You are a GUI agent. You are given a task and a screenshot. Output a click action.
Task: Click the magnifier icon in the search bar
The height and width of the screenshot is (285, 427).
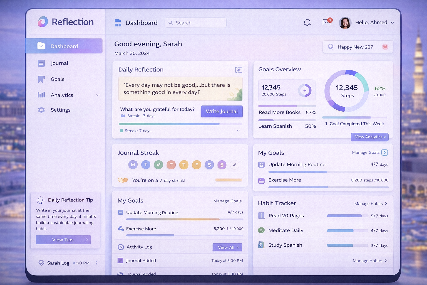coord(170,23)
